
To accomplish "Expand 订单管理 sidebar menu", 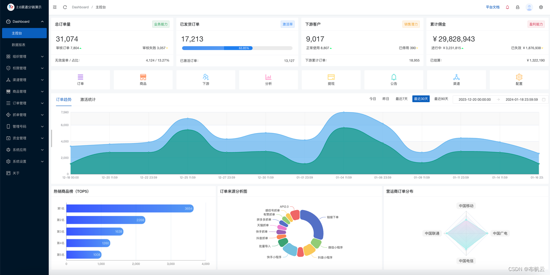I will click(24, 103).
